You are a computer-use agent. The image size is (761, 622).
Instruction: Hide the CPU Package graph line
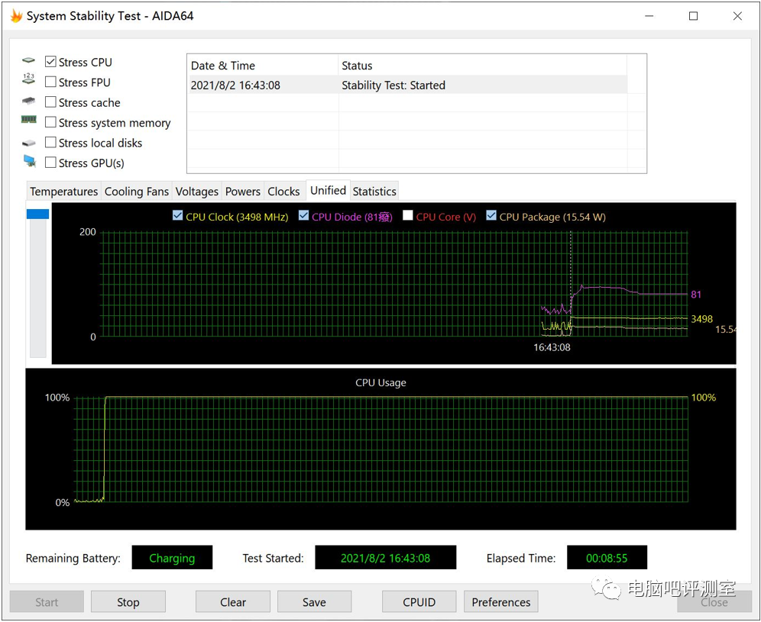point(491,216)
